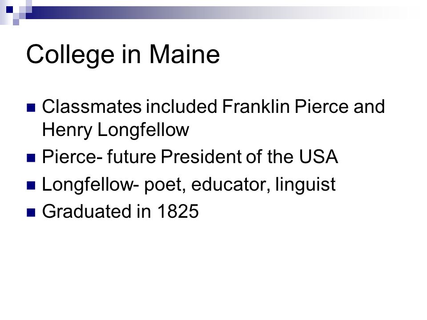Select the bullet beside 'Pierce- future President'
Image resolution: width=427 pixels, height=320 pixels.
pyautogui.click(x=31, y=158)
